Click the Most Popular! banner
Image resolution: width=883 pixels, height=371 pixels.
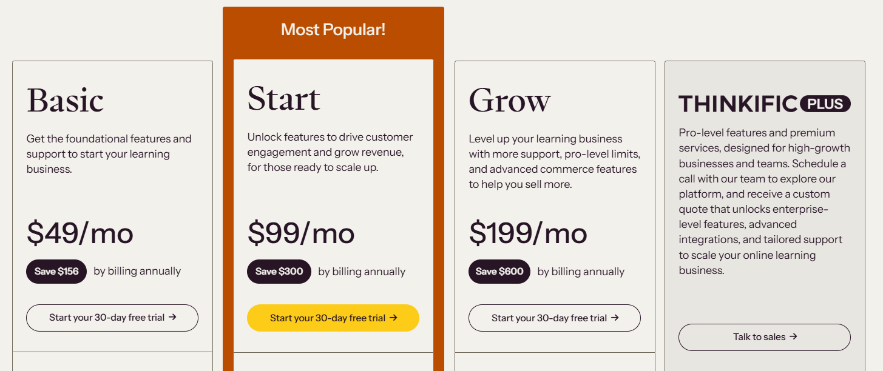[333, 29]
